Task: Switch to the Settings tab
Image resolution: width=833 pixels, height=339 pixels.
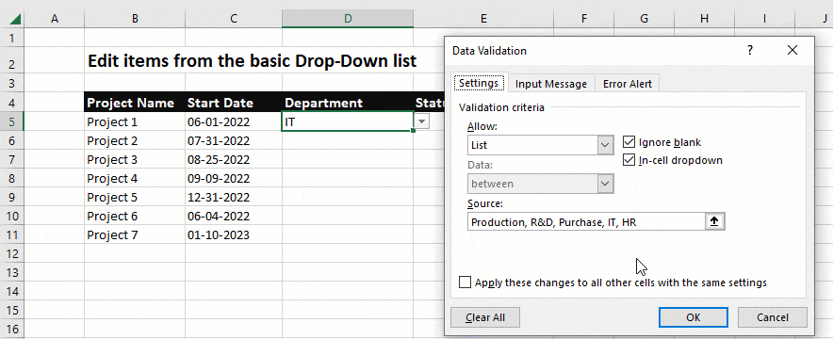Action: click(x=479, y=83)
